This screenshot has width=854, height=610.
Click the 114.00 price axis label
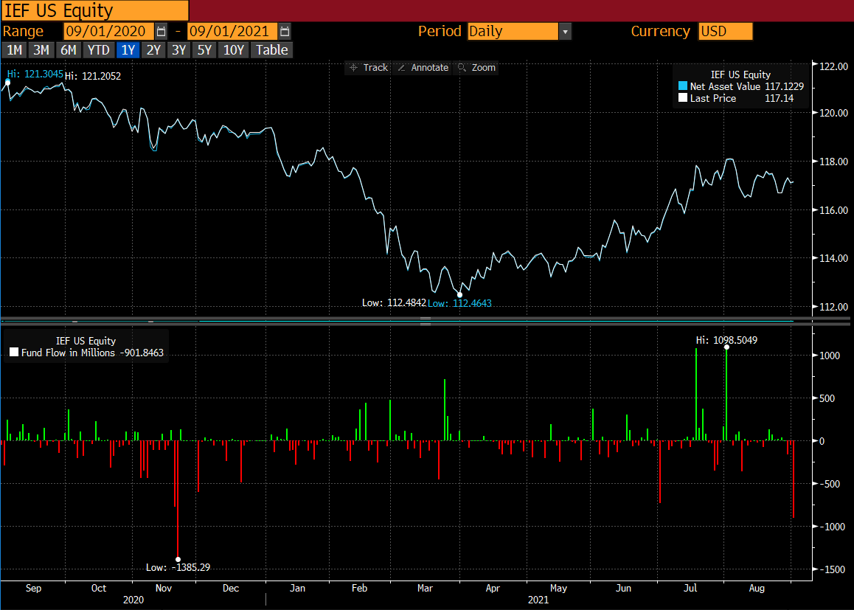(834, 258)
